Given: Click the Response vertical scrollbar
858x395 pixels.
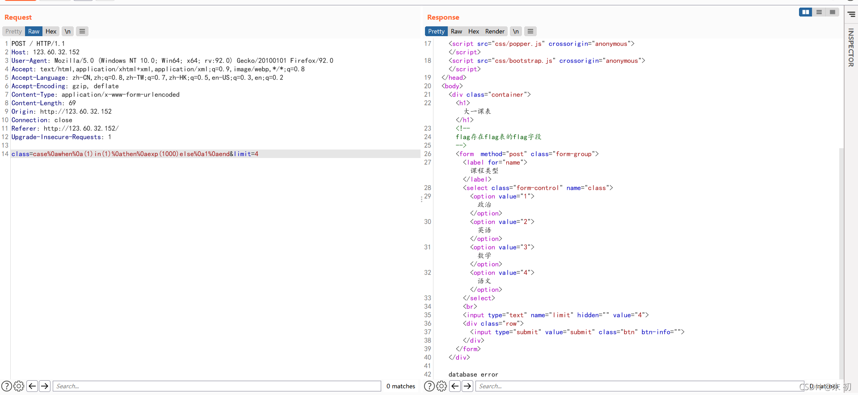Looking at the screenshot, I should (x=841, y=263).
